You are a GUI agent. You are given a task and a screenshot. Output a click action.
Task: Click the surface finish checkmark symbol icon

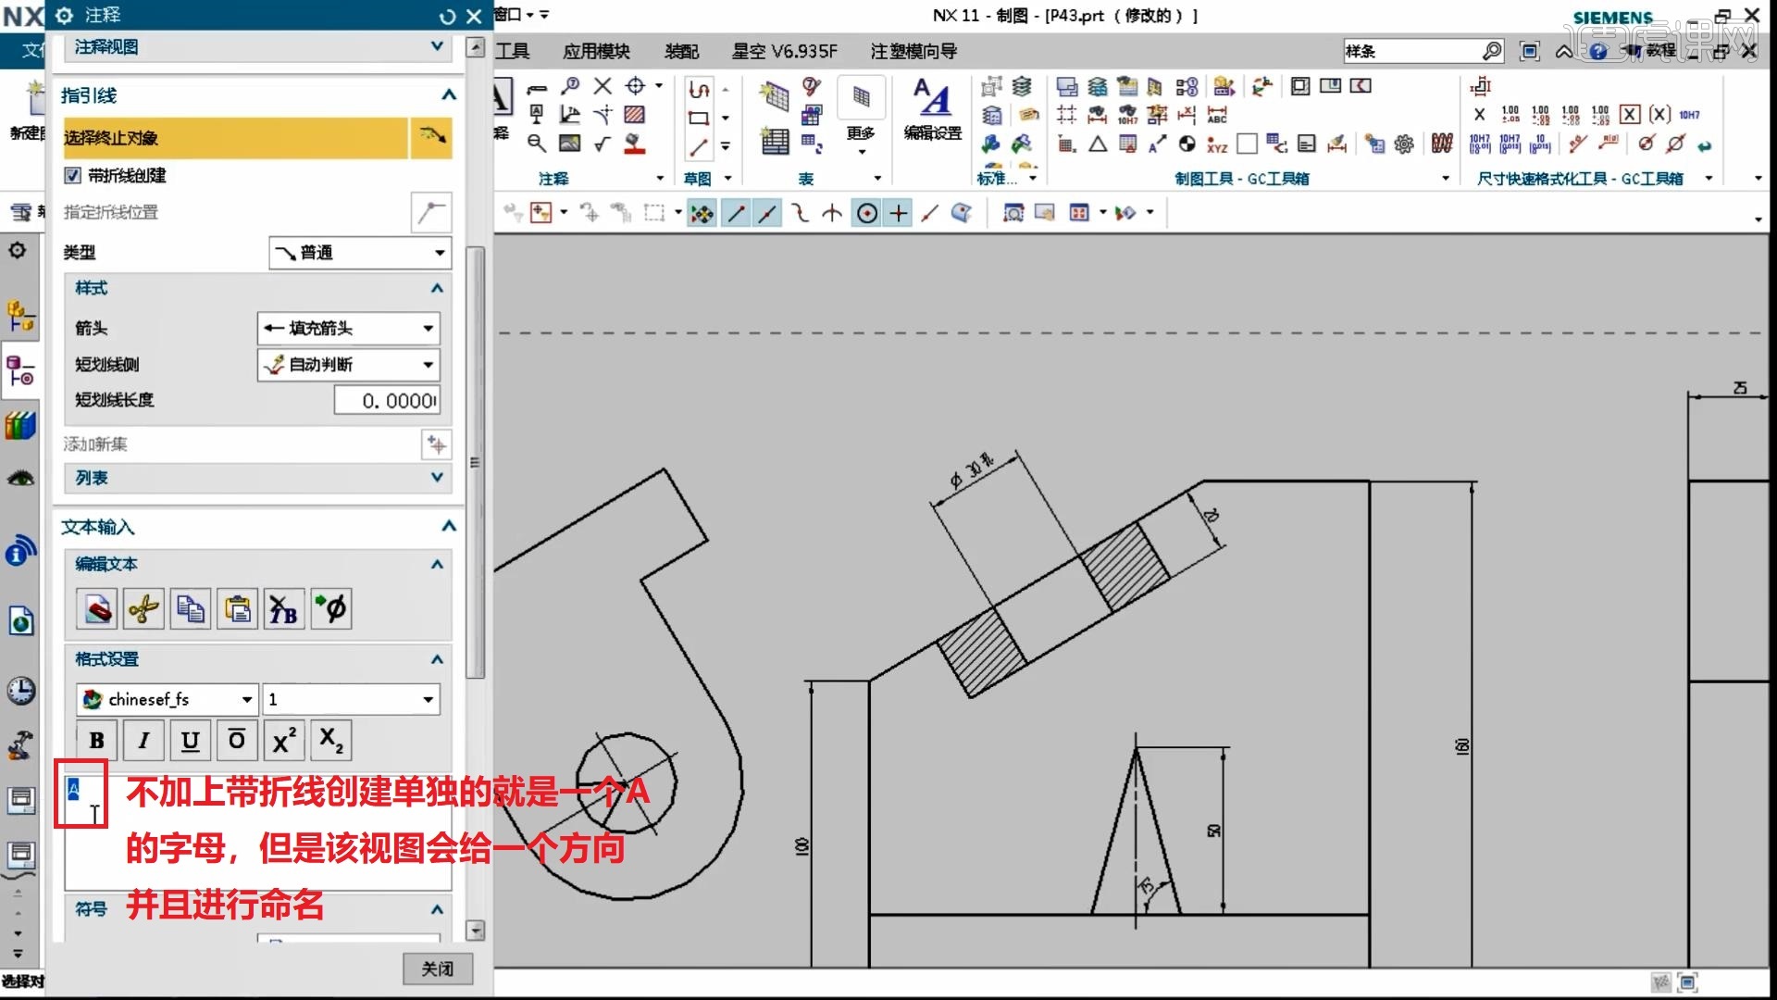click(x=603, y=144)
